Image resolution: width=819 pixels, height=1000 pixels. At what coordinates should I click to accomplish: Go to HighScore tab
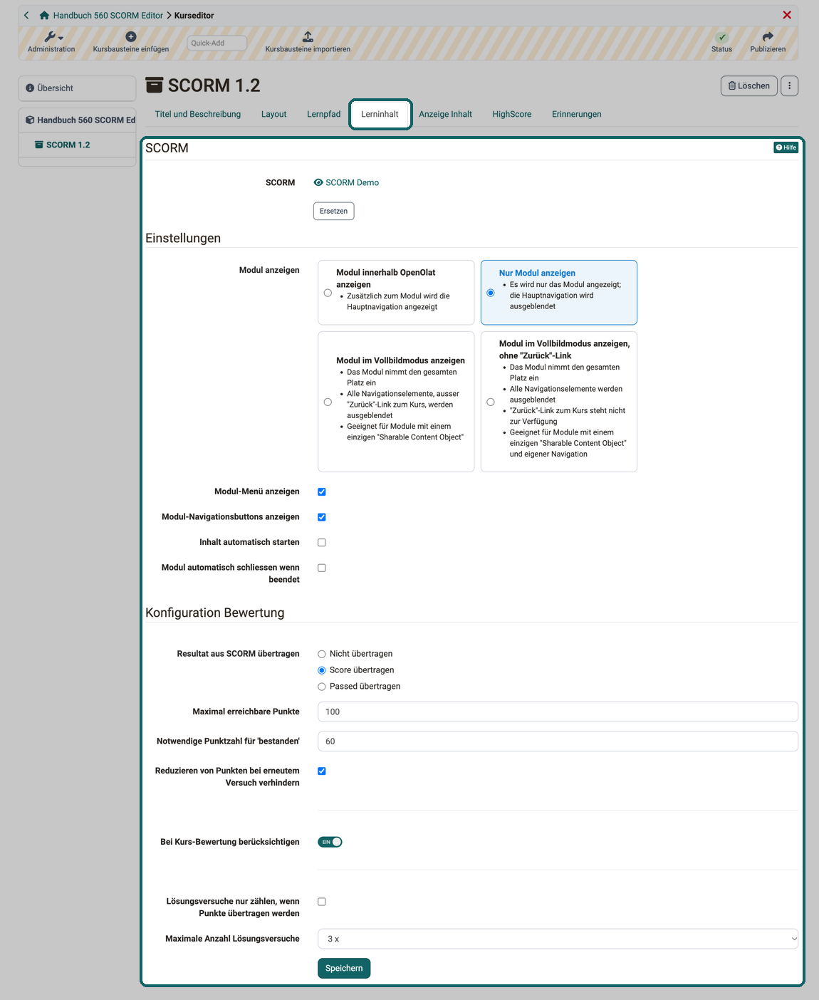(x=512, y=114)
